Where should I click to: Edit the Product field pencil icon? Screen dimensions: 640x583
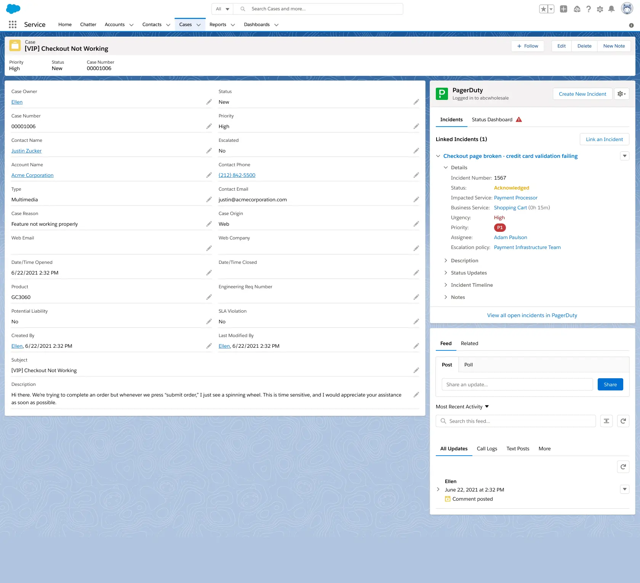pos(209,297)
